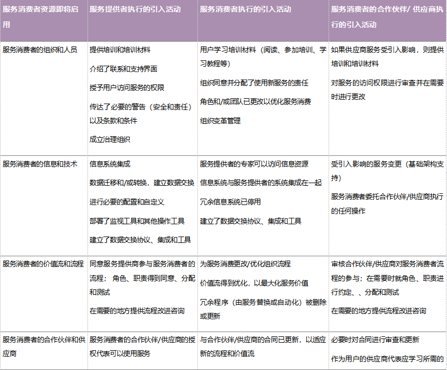Image resolution: width=447 pixels, height=370 pixels.
Task: Select the header '服务提供者执行的引入活动'
Action: (135, 9)
